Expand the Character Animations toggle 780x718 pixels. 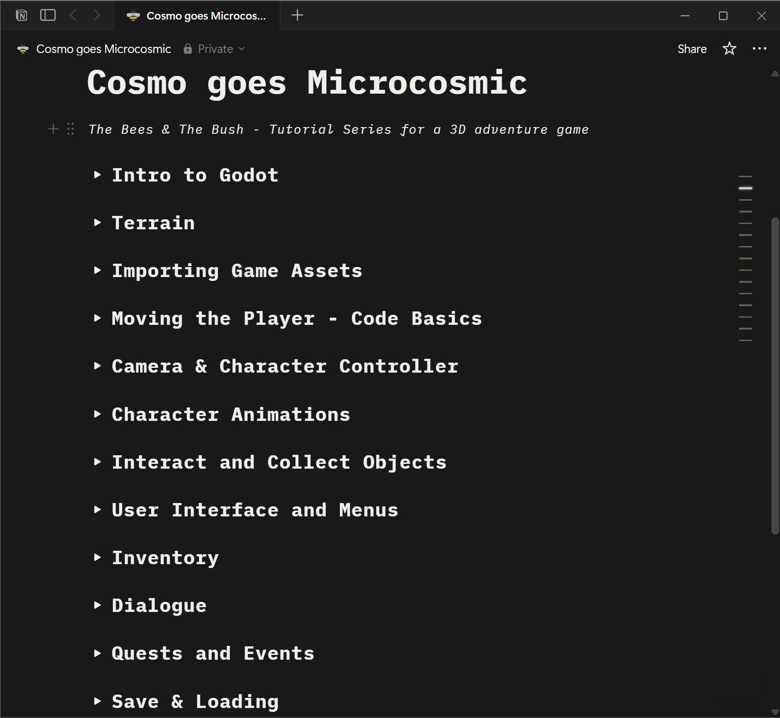(x=97, y=414)
